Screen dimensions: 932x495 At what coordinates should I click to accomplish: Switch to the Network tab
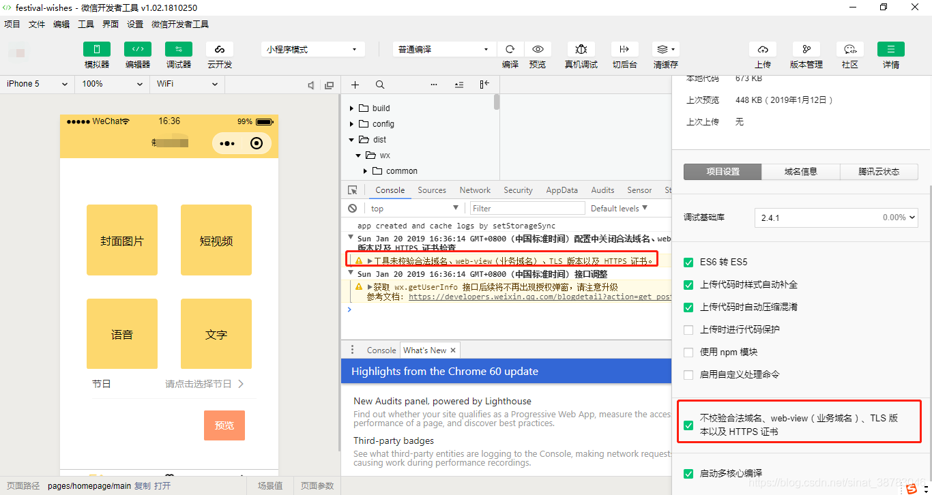(475, 190)
